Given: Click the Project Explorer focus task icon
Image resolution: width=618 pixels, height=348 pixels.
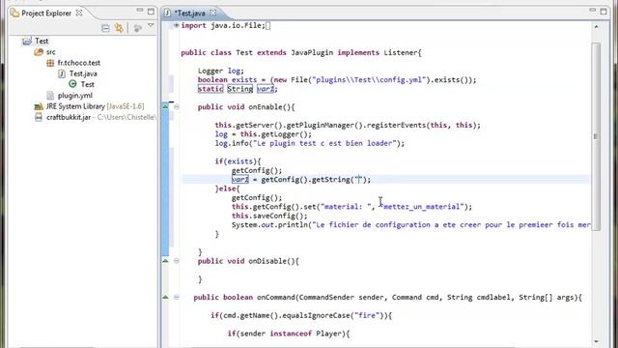Looking at the screenshot, I should point(137,28).
